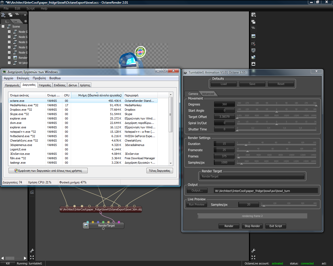This screenshot has width=333, height=266.
Task: Click the OctaneRender app icon in title bar
Action: [2, 2]
